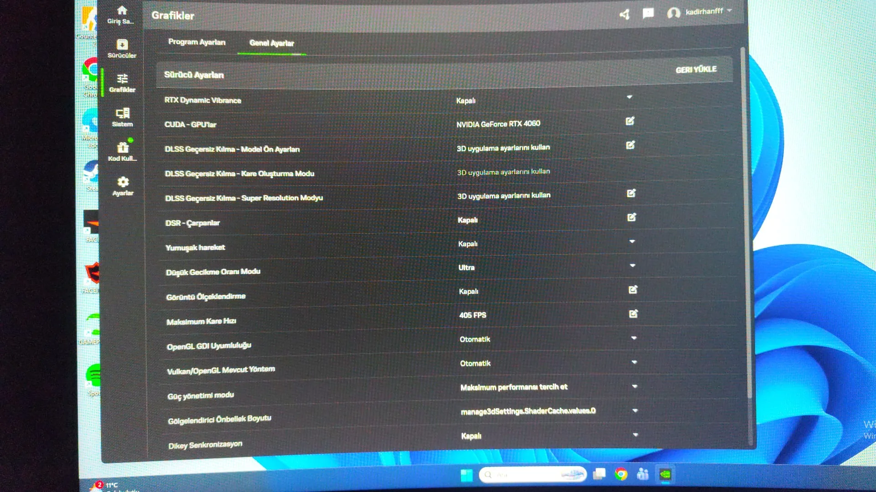Open the feedback chat bubble icon
876x492 pixels.
pos(648,13)
